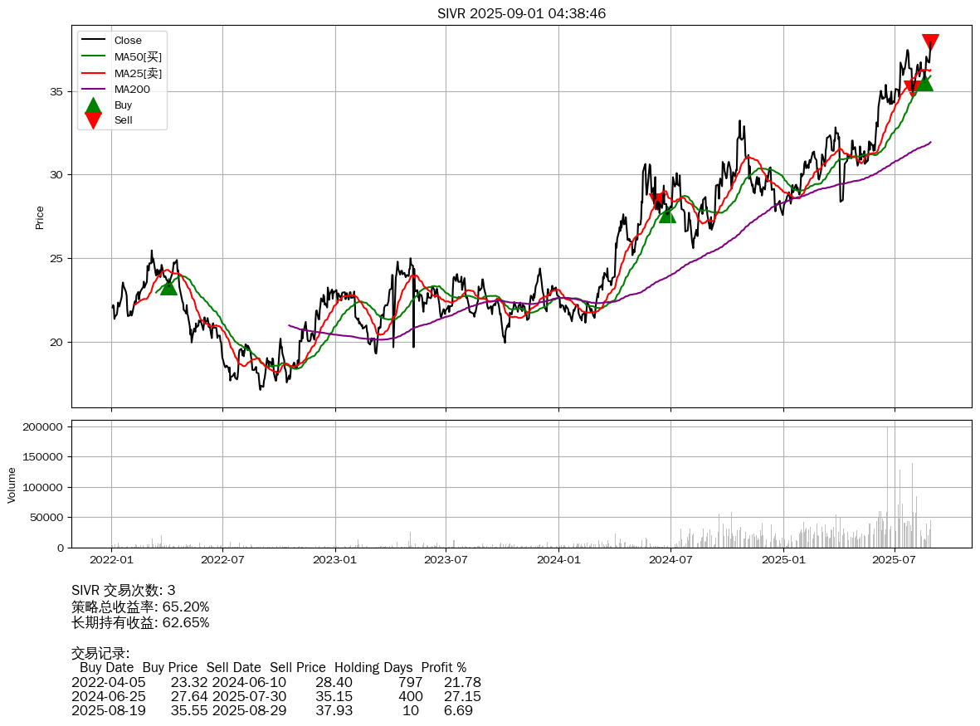Click the green buy marker near 2025-08
Viewport: 980px width, 726px height.
coord(924,83)
